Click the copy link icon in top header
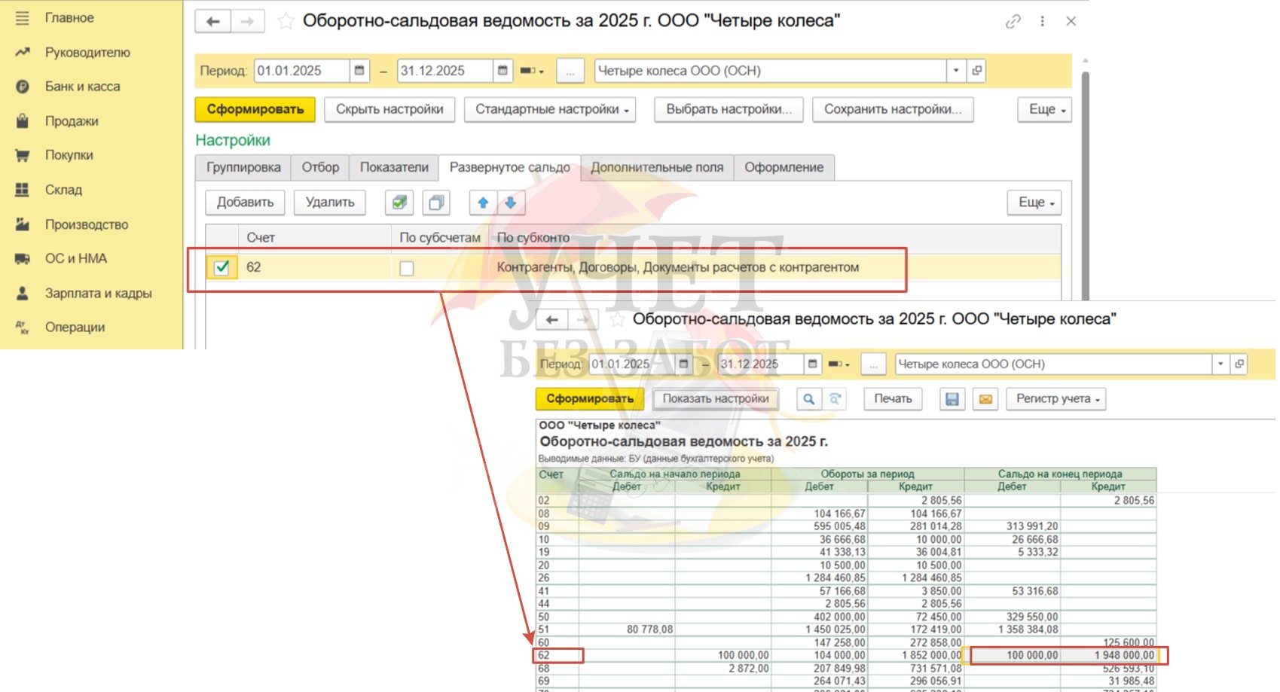1280x692 pixels. point(1013,22)
